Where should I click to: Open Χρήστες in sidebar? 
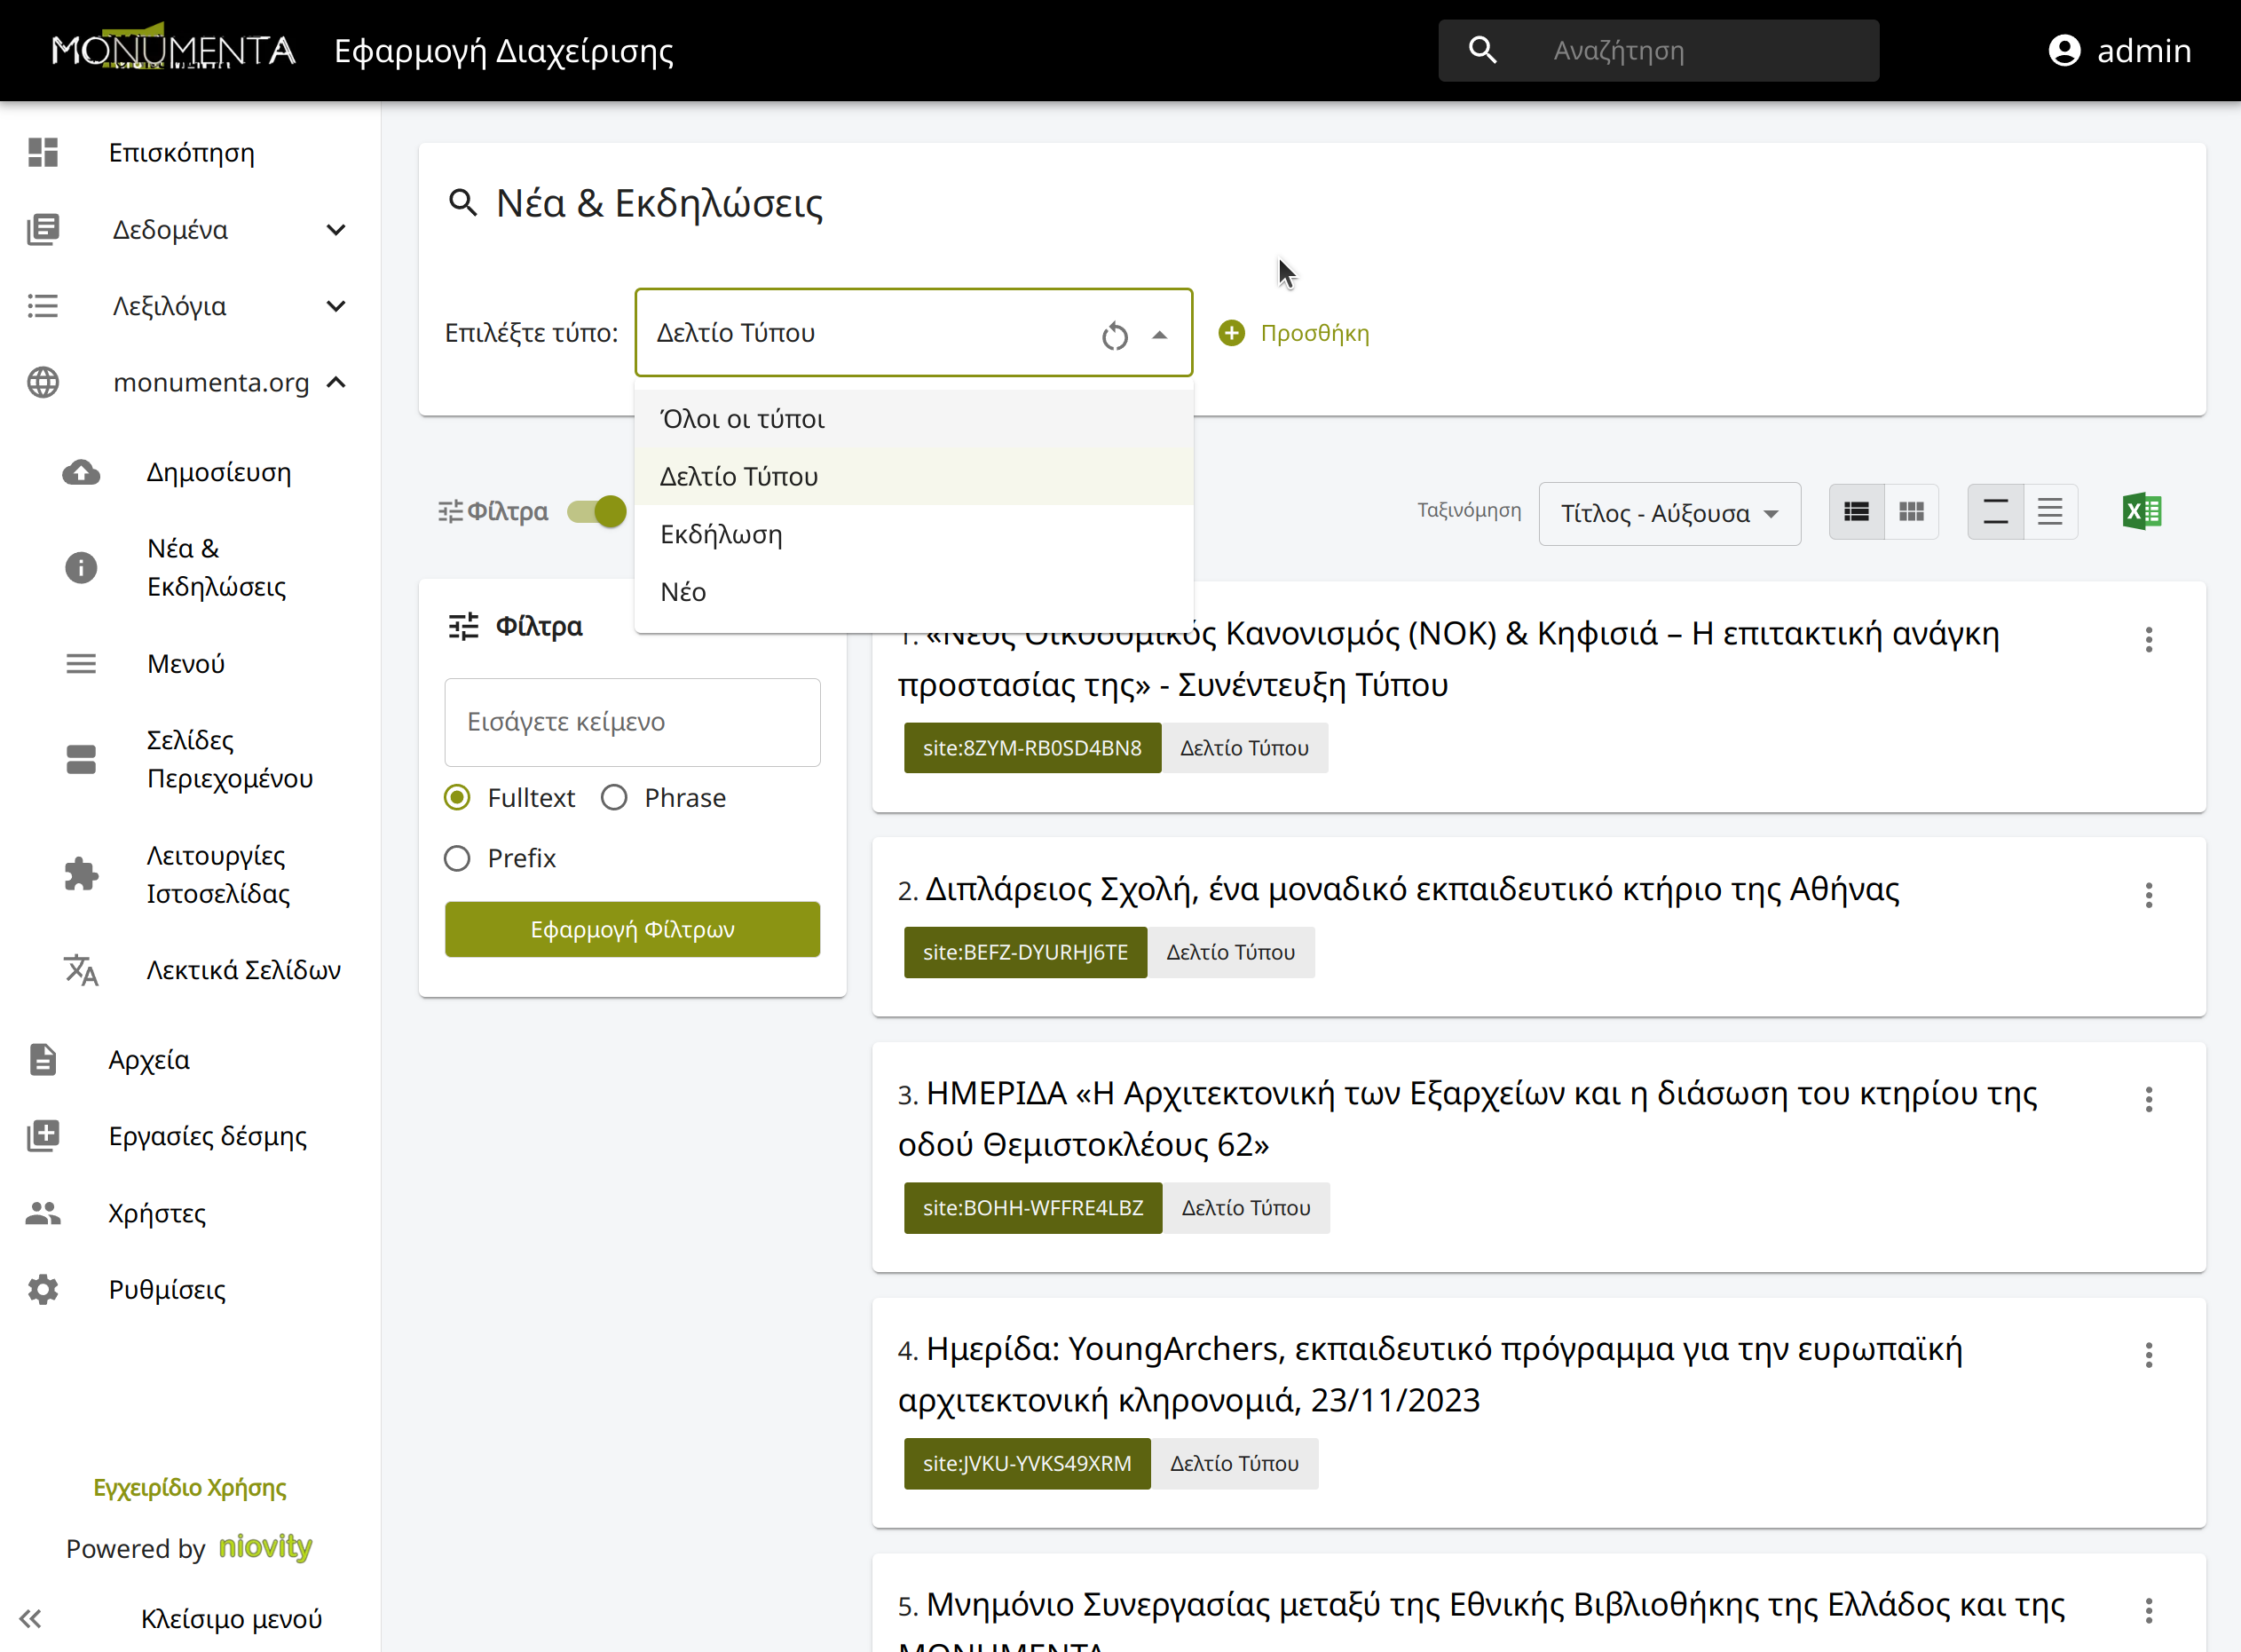point(157,1213)
